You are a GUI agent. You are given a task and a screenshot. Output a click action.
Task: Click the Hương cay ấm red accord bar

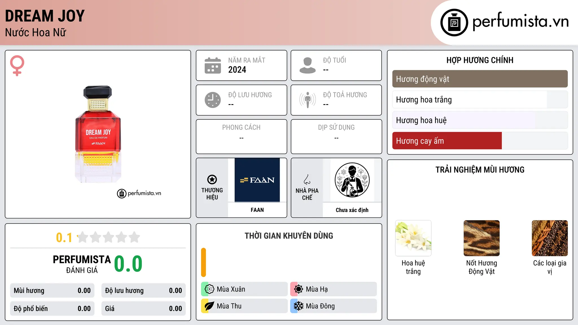pyautogui.click(x=447, y=140)
